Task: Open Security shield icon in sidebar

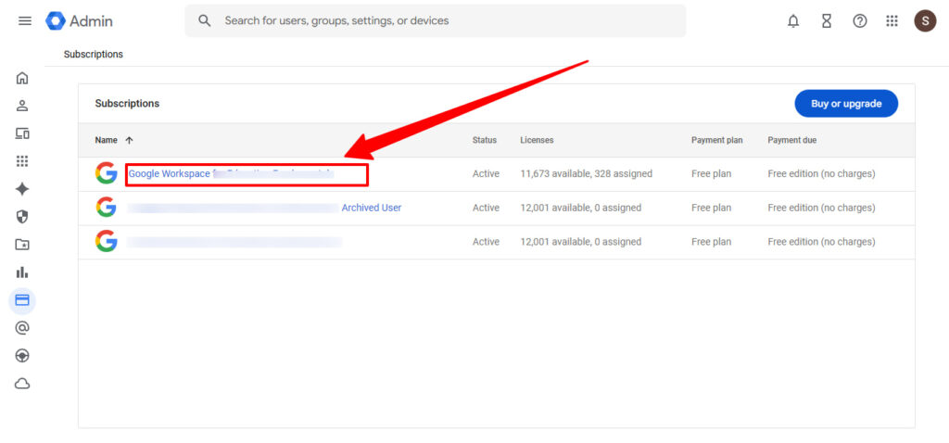Action: coord(22,217)
